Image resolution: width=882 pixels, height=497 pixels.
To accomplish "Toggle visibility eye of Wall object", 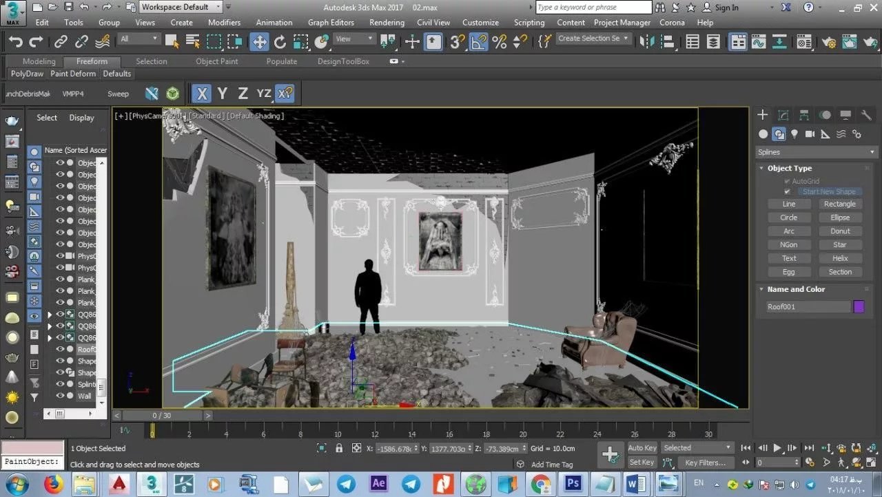I will [60, 396].
